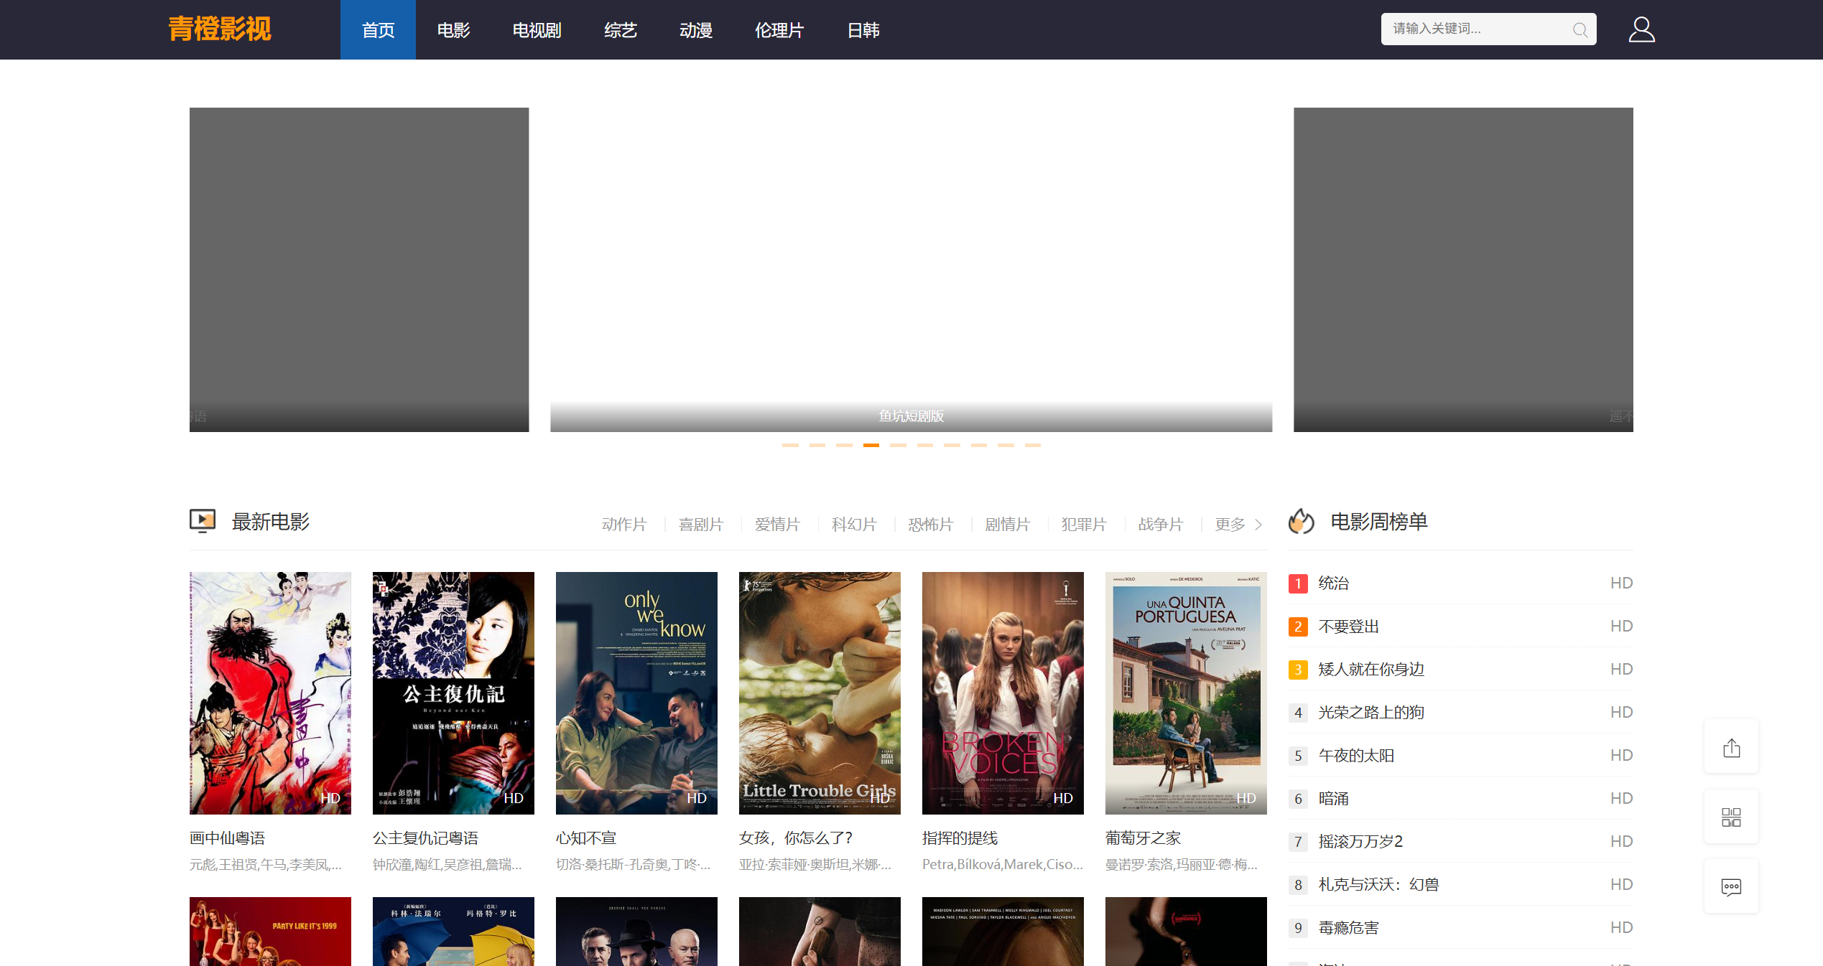This screenshot has height=966, width=1823.
Task: Click the 最新电影 monitor icon
Action: (x=203, y=521)
